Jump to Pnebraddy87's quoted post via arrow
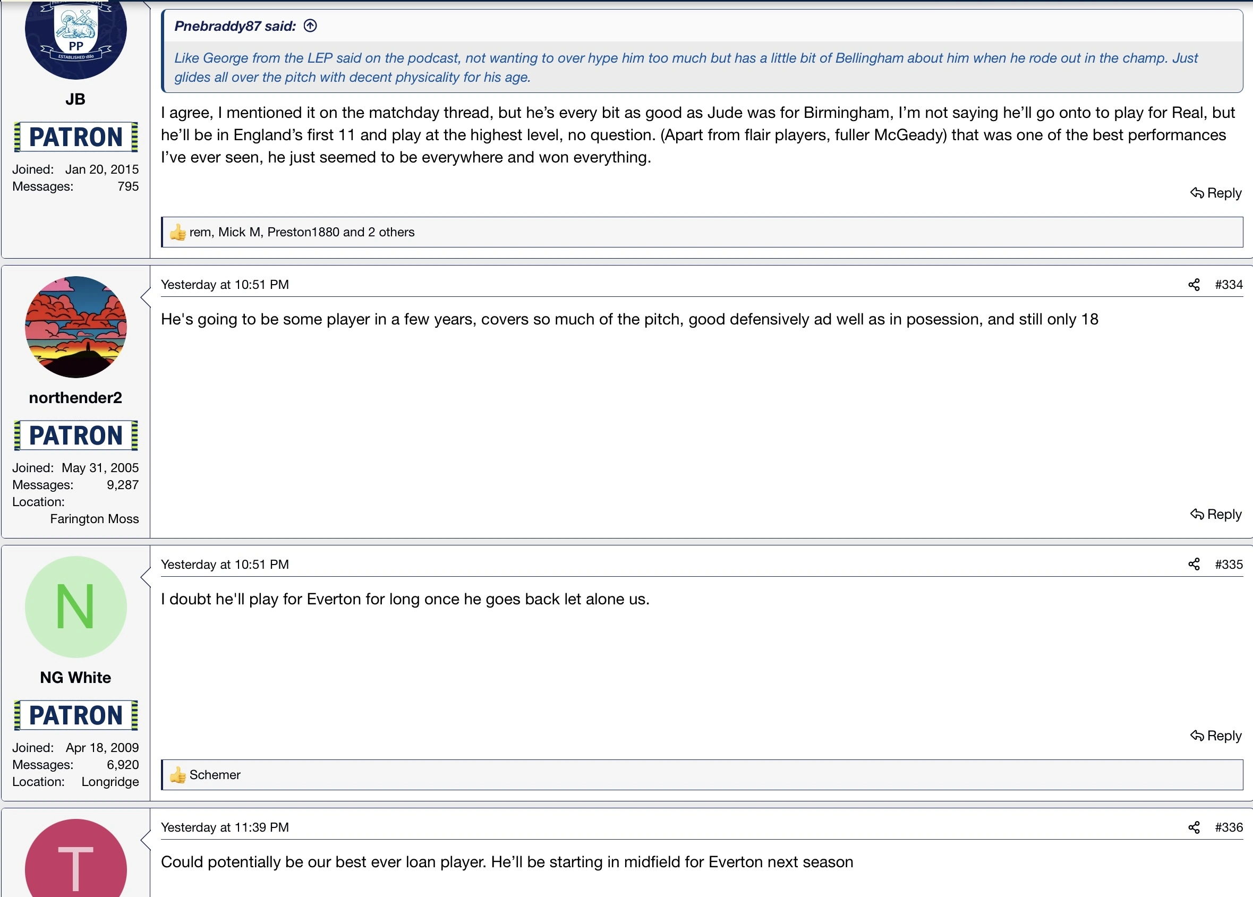The width and height of the screenshot is (1253, 897). coord(311,26)
